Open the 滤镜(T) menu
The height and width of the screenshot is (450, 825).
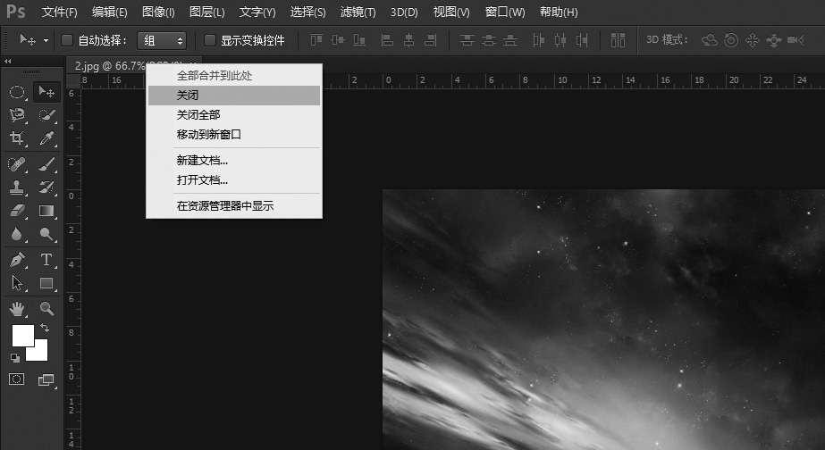(x=358, y=12)
